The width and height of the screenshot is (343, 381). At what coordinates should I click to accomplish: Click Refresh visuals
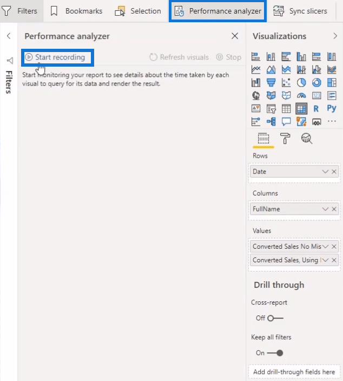pos(179,57)
